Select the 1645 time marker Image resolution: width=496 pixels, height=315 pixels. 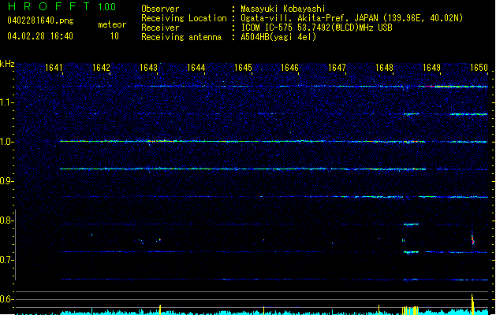tap(243, 69)
